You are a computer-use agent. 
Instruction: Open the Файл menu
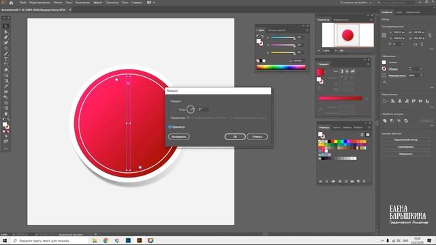[22, 3]
